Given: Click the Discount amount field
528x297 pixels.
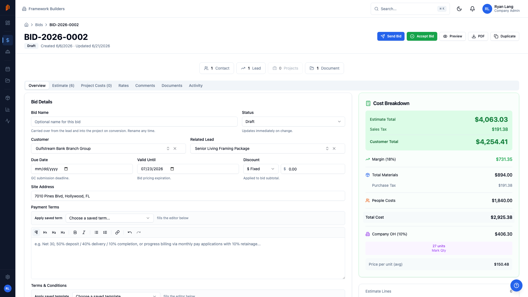Looking at the screenshot, I should pyautogui.click(x=313, y=169).
